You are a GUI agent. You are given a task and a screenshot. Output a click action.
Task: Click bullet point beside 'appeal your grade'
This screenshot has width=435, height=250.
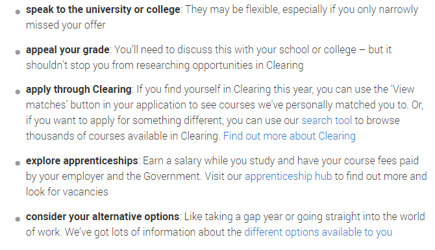pyautogui.click(x=18, y=52)
